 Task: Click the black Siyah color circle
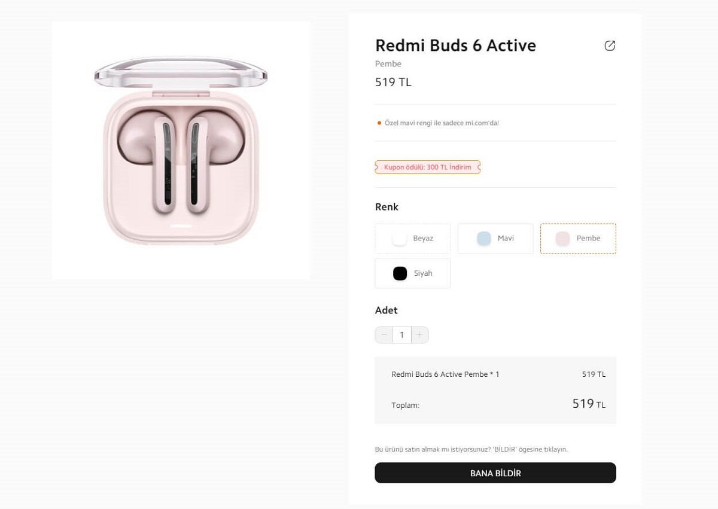[399, 273]
